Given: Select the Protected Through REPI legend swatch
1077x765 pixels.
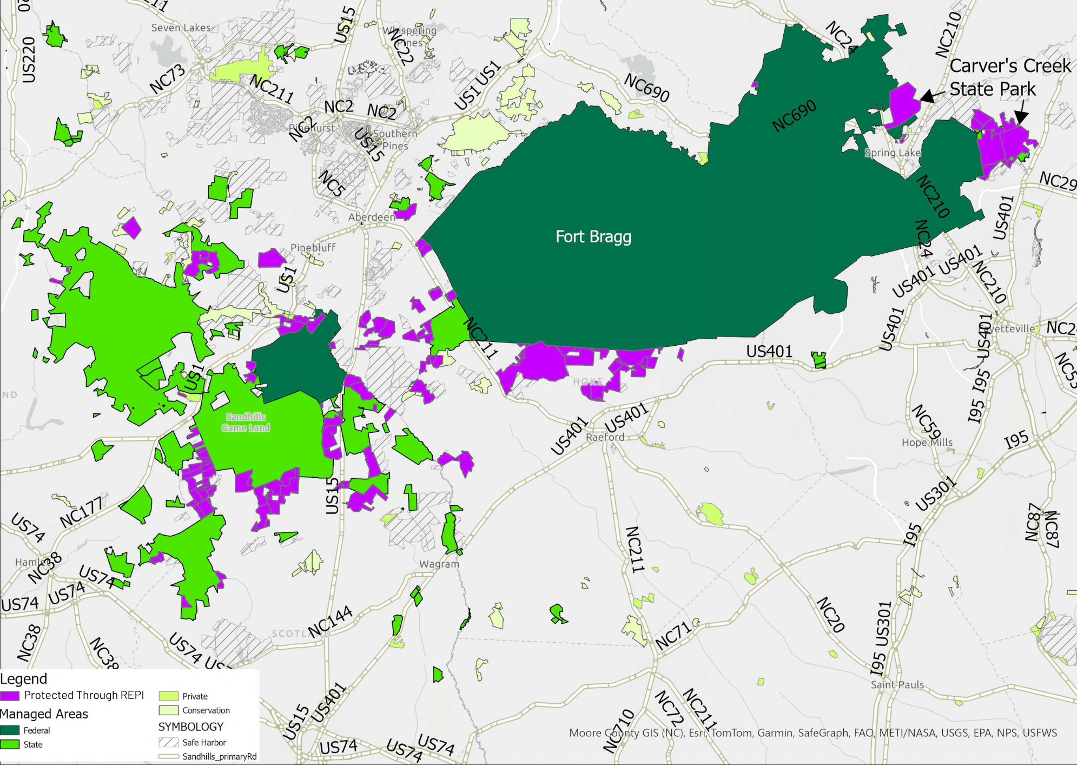Looking at the screenshot, I should pyautogui.click(x=10, y=696).
